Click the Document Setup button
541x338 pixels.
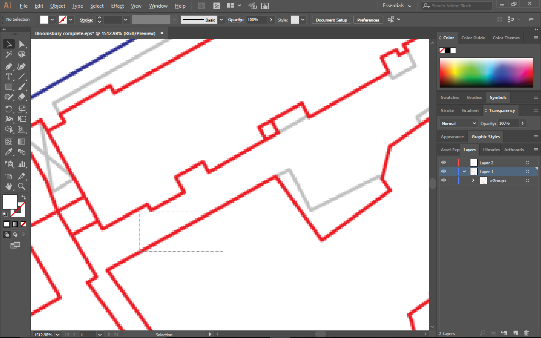tap(331, 20)
